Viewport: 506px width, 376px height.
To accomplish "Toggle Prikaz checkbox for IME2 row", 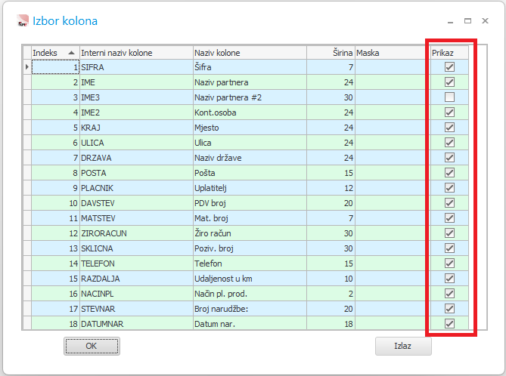I will (x=449, y=112).
